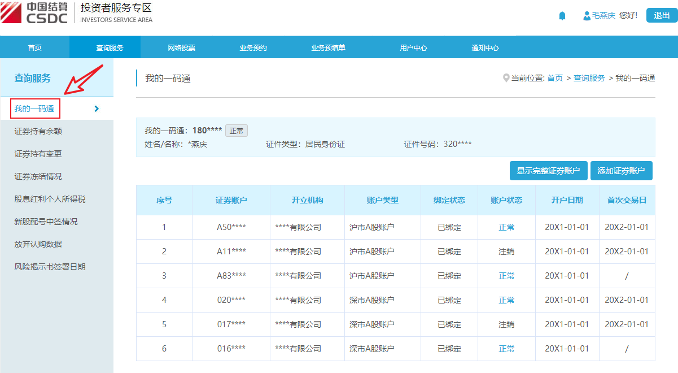Select 证券冻结情况 in sidebar

pos(38,176)
